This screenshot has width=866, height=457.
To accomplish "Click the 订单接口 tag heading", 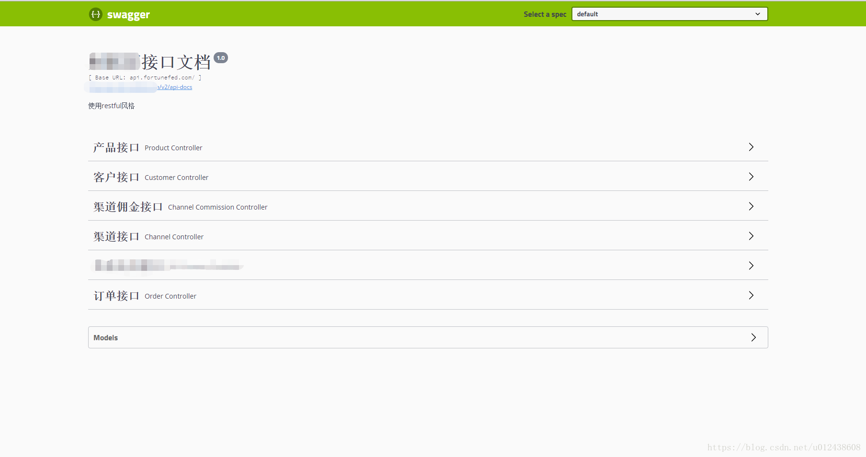I will pos(116,296).
